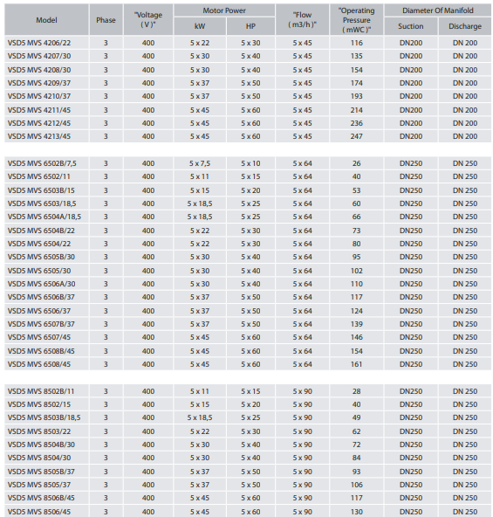This screenshot has width=493, height=517.
Task: Select model VSD5 MVS 4208/30
Action: pos(39,70)
